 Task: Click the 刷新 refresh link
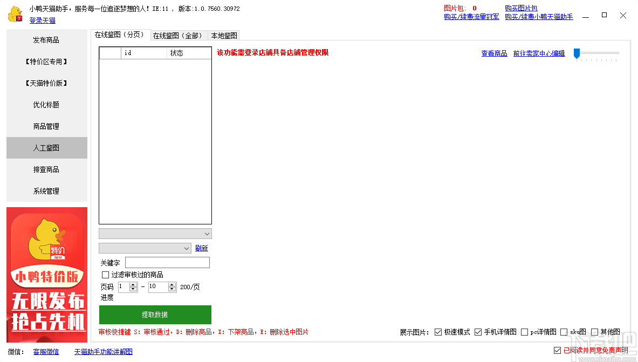click(x=201, y=248)
